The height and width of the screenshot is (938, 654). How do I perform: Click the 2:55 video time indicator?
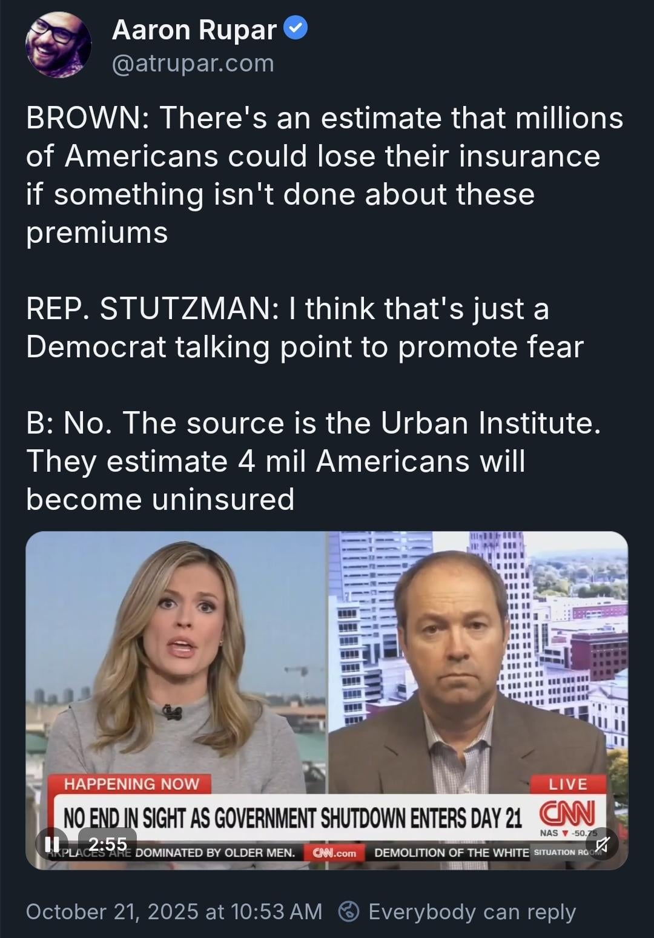click(x=108, y=843)
